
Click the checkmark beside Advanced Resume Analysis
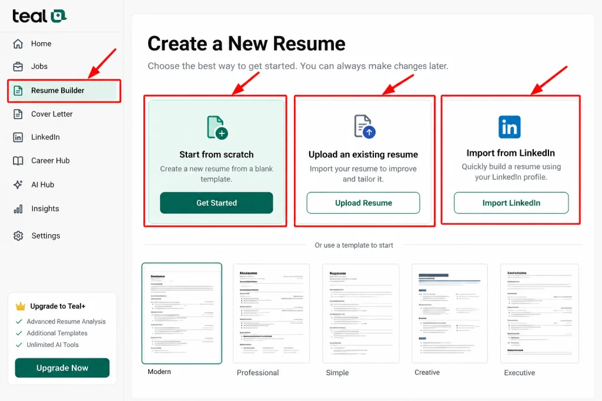(19, 322)
